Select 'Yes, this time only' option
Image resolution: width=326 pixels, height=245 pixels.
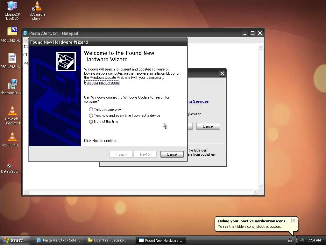coord(105,109)
